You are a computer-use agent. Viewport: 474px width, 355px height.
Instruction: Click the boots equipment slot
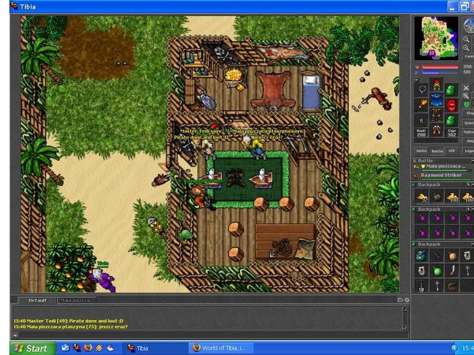[x=436, y=130]
